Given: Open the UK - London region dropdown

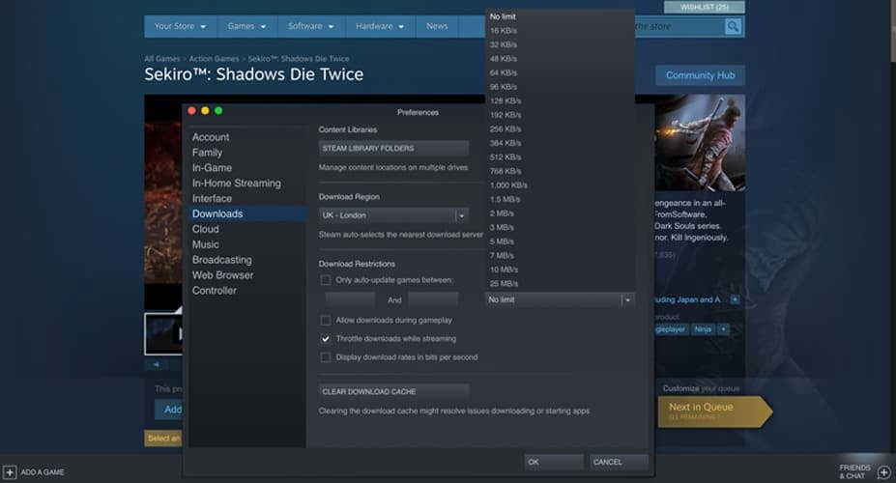Looking at the screenshot, I should pyautogui.click(x=393, y=215).
